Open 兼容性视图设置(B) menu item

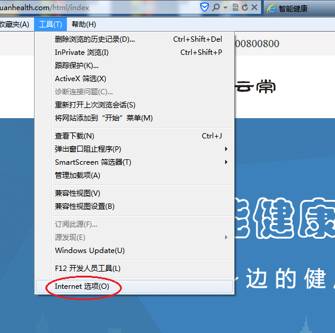[134, 206]
